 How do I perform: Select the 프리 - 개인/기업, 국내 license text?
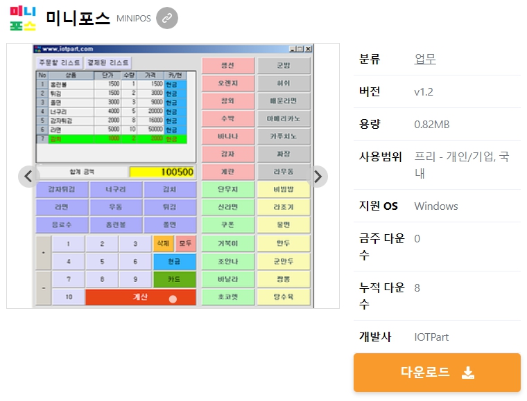coord(461,165)
